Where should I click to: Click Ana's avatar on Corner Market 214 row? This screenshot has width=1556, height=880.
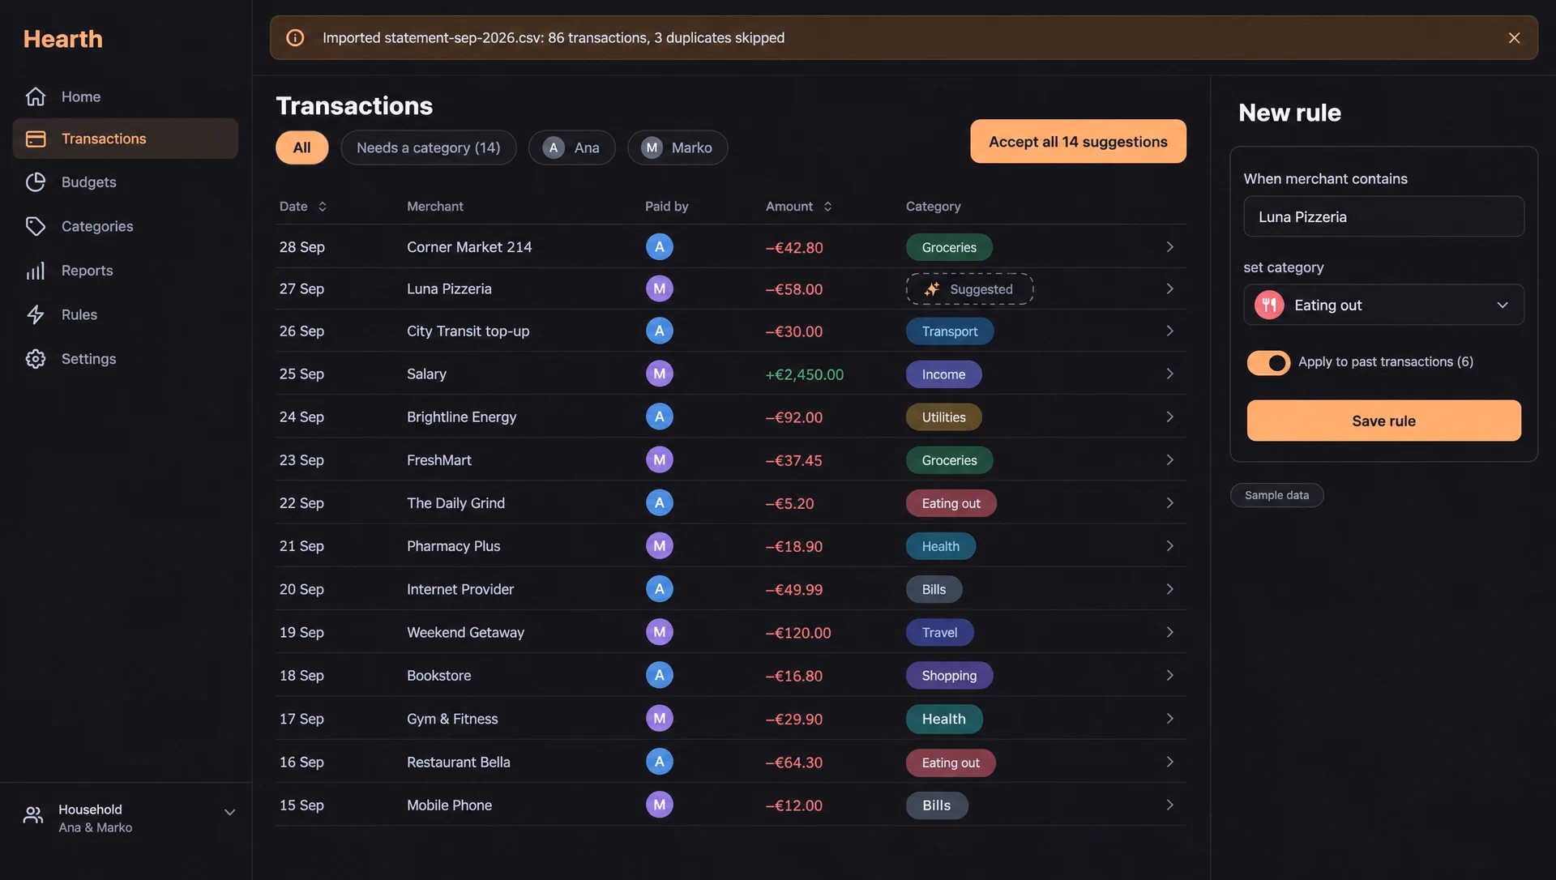coord(659,247)
